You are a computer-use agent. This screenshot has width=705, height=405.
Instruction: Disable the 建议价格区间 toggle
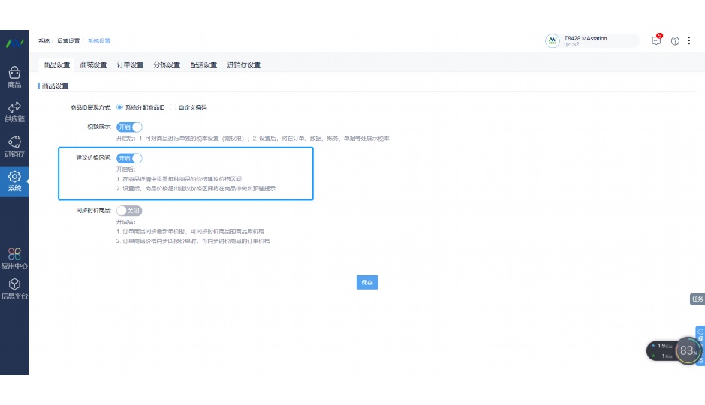(x=129, y=158)
